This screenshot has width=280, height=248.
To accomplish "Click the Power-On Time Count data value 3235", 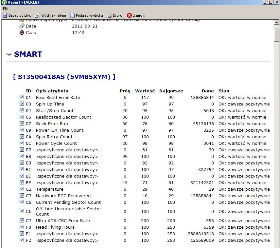I will coord(209,130).
